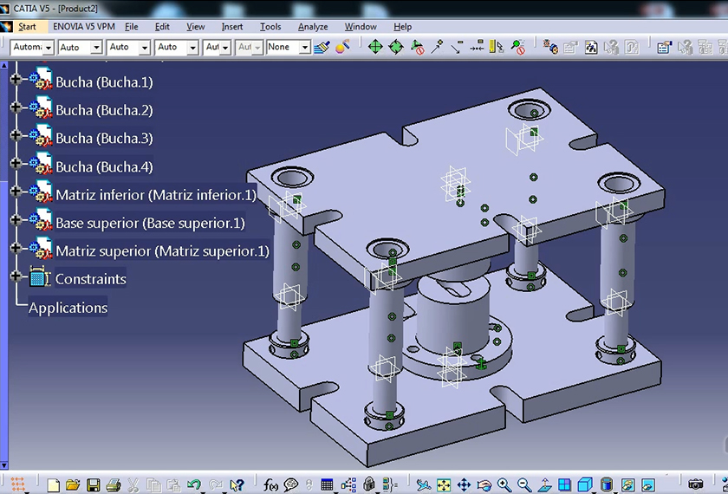Select Applications item in specification tree
Screen dimensions: 728x494
click(x=68, y=308)
